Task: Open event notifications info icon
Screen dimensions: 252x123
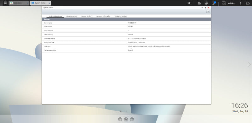Action: tap(214, 3)
